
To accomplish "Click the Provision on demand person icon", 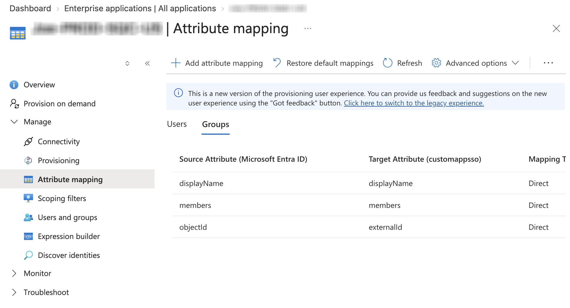I will coord(14,104).
